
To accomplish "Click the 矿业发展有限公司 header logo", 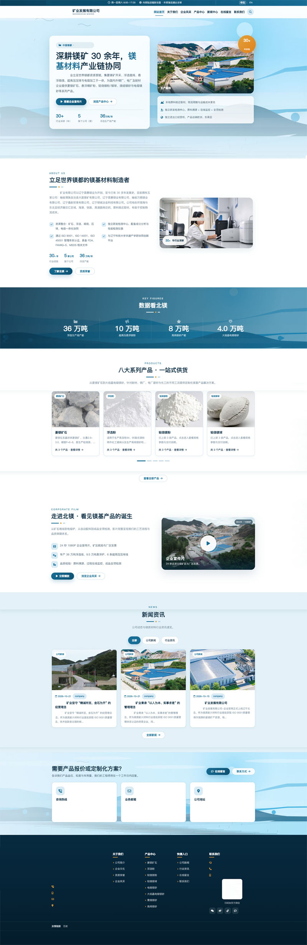I will pos(86,12).
